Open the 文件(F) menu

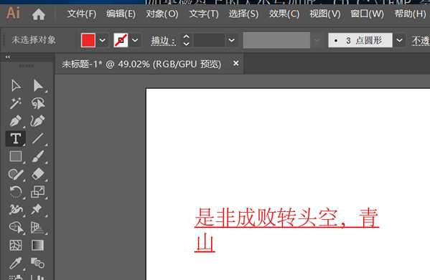[x=82, y=14]
